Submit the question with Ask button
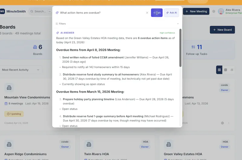242x160 pixels. (x=157, y=13)
